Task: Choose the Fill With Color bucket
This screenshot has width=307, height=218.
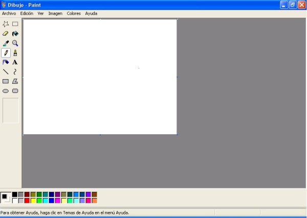Action: pos(15,34)
